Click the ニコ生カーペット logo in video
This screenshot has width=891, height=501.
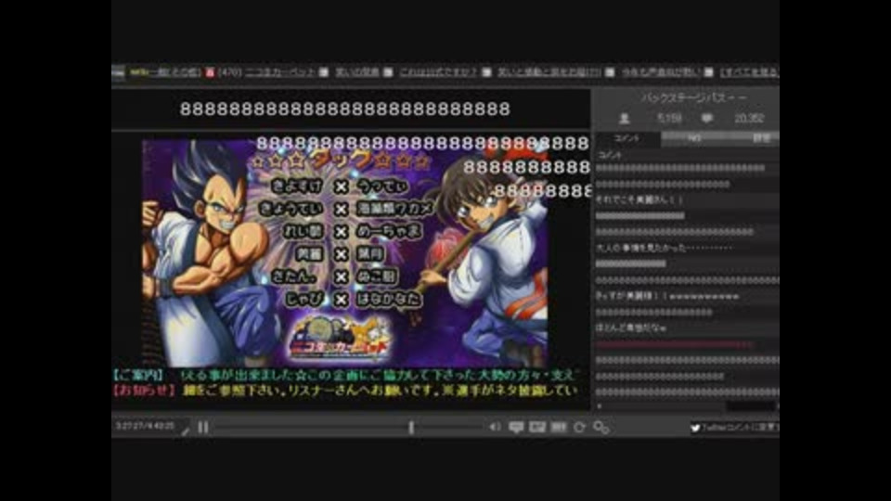click(340, 338)
